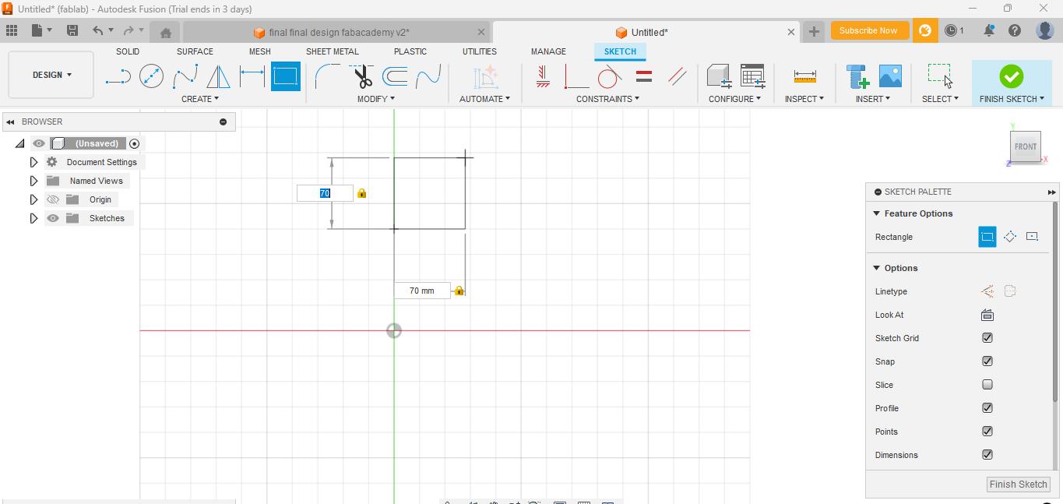Switch to the SURFACE tab

(195, 51)
